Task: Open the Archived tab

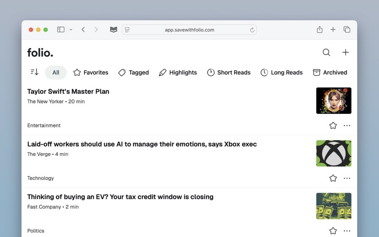Action: pyautogui.click(x=330, y=73)
